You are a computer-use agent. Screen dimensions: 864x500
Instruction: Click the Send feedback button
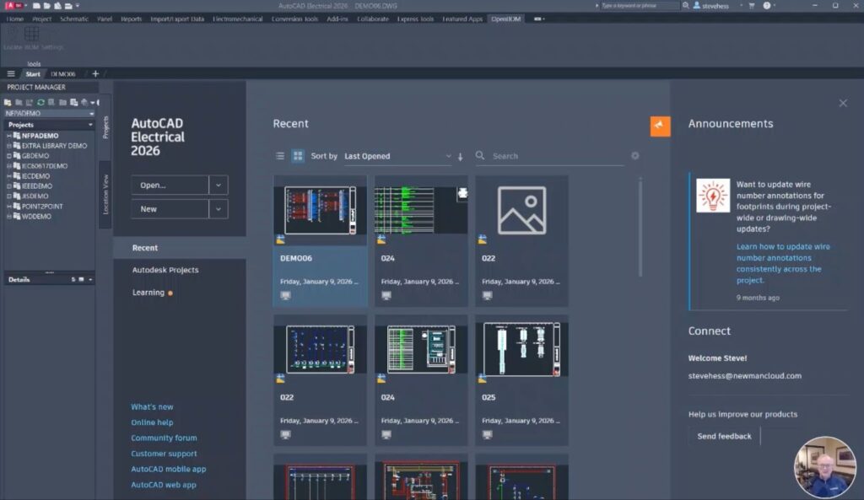click(x=724, y=436)
